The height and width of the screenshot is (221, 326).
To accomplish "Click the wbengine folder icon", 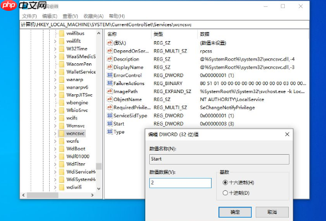I will coord(62,103).
